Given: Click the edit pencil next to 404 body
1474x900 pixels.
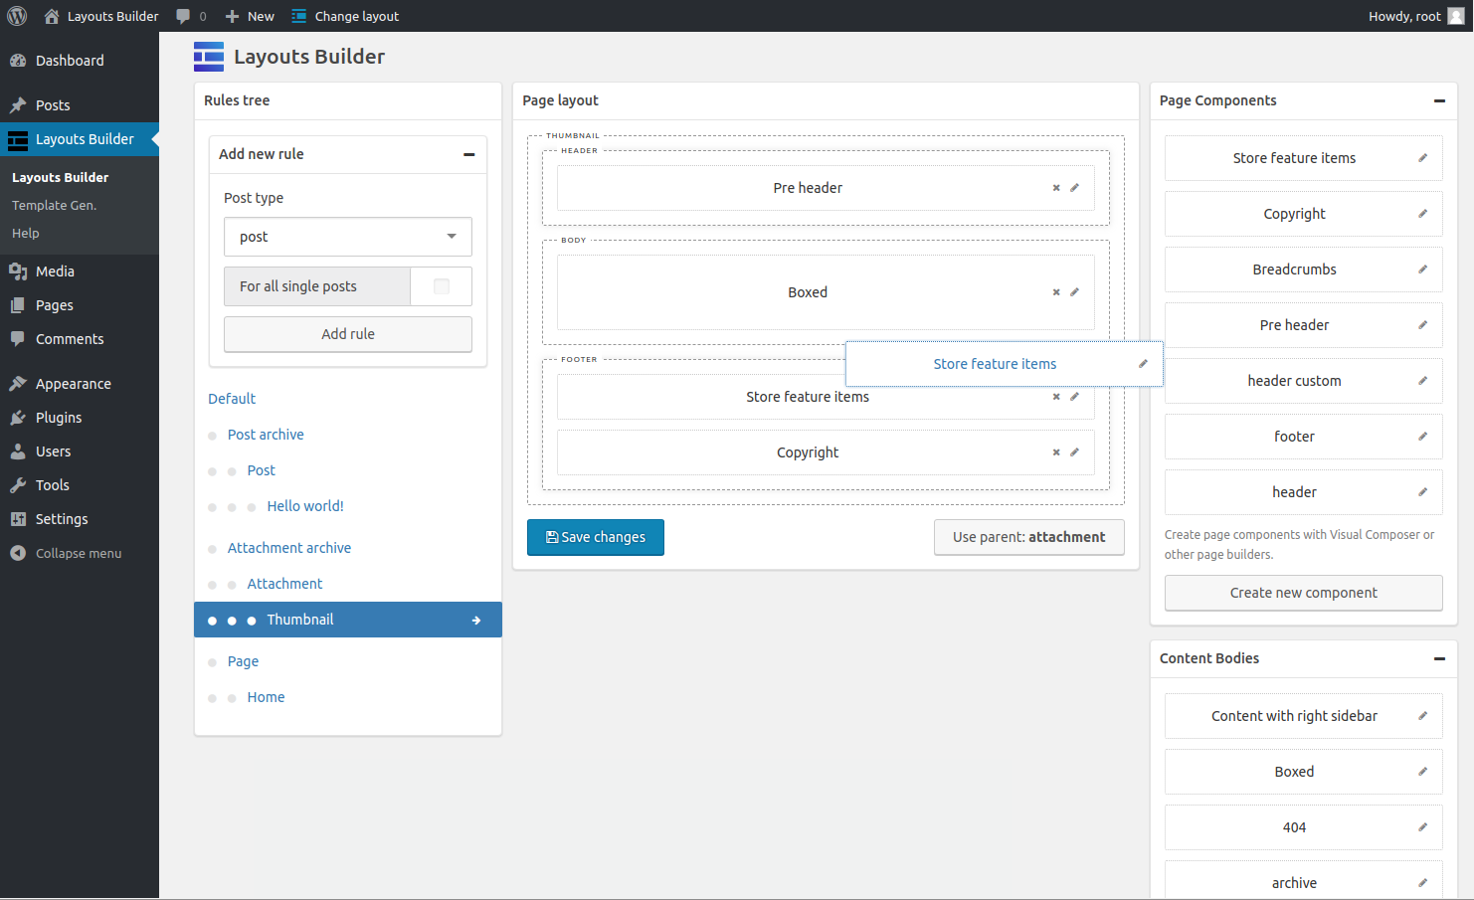Looking at the screenshot, I should tap(1422, 827).
